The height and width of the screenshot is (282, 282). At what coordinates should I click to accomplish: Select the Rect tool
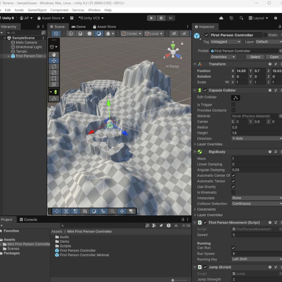click(54, 78)
